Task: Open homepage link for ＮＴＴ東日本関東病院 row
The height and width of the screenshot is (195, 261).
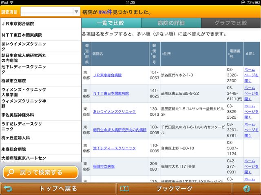Action: [251, 93]
